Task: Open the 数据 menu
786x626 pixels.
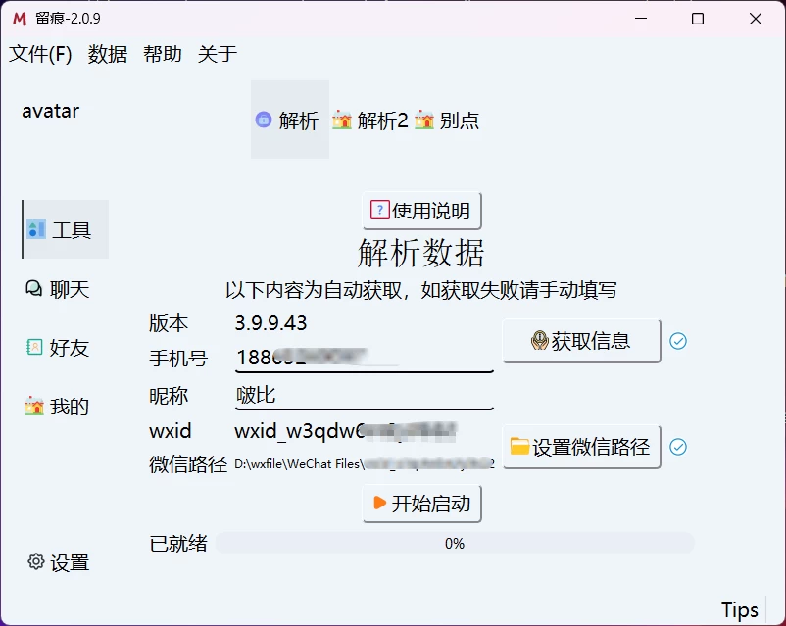Action: (x=108, y=54)
